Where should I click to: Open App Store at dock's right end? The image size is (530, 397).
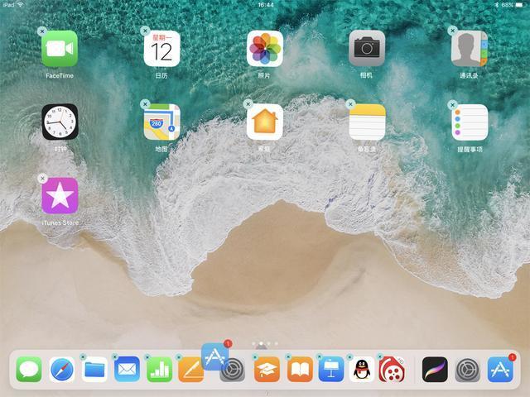[500, 370]
